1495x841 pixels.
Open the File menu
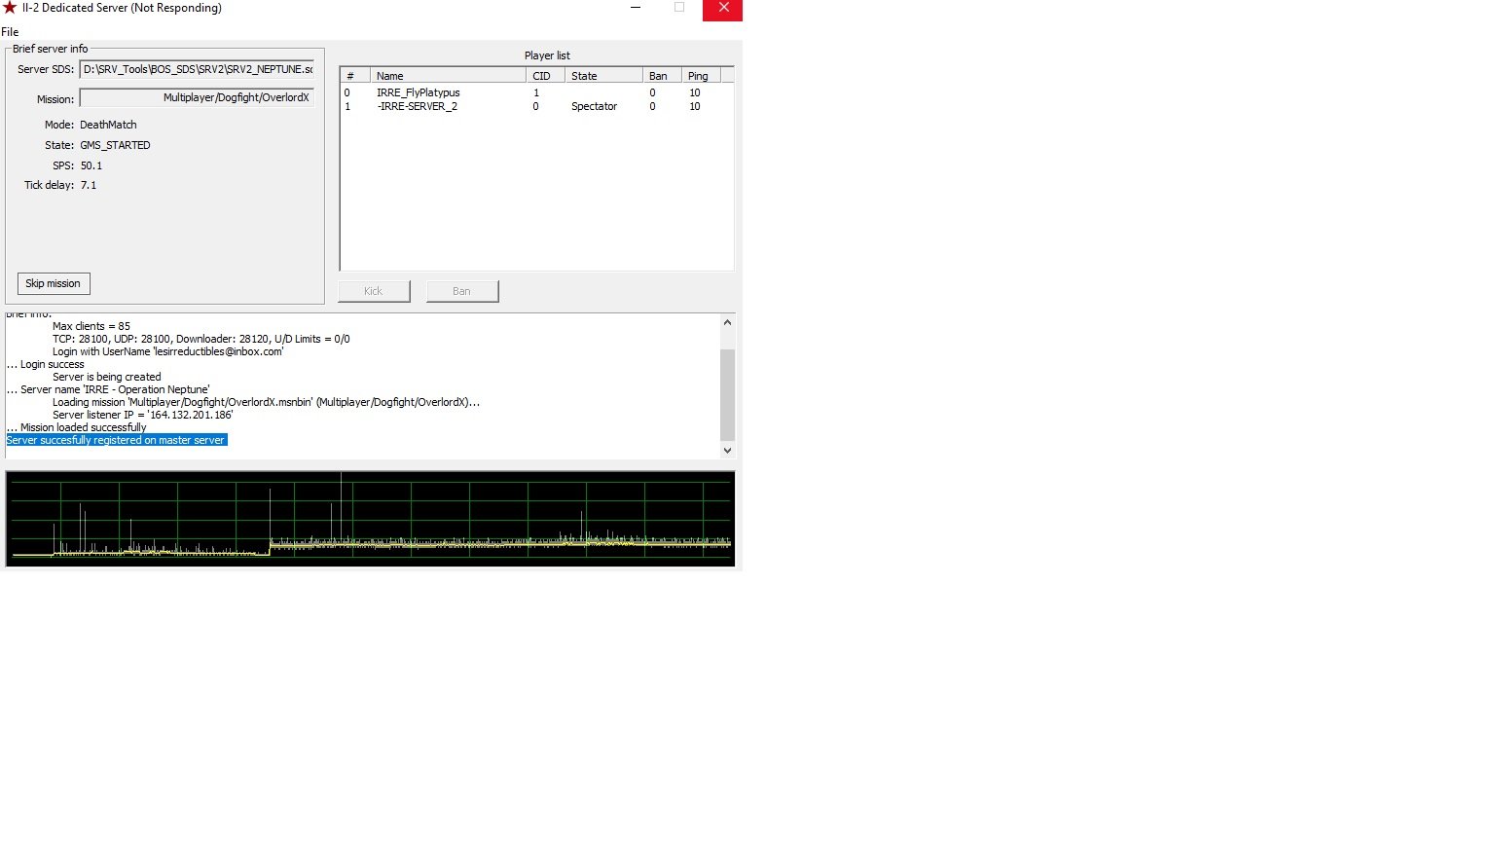click(x=10, y=32)
